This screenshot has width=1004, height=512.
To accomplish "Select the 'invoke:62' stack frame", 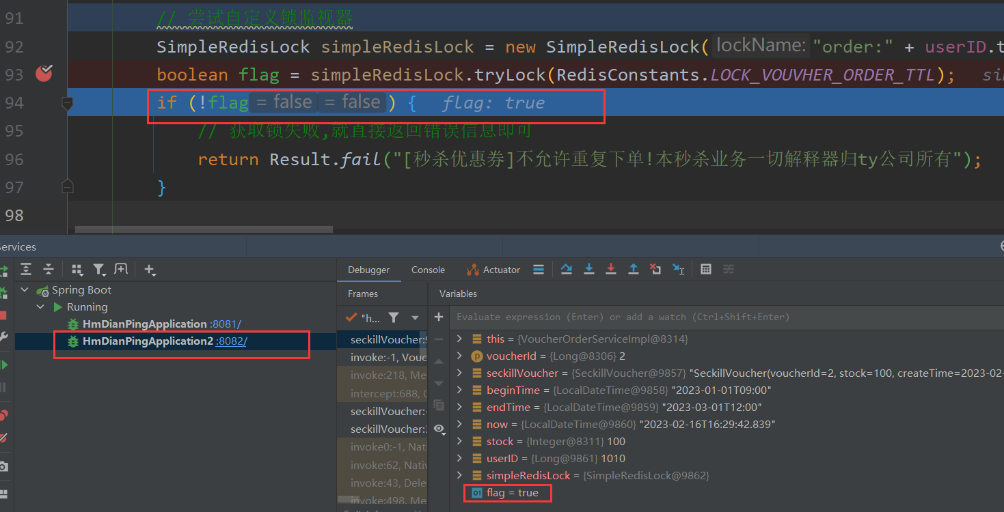I will [x=382, y=465].
